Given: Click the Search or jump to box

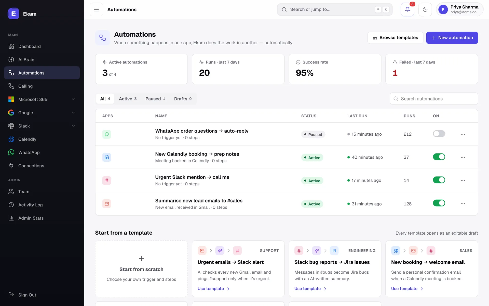Looking at the screenshot, I should [x=335, y=9].
